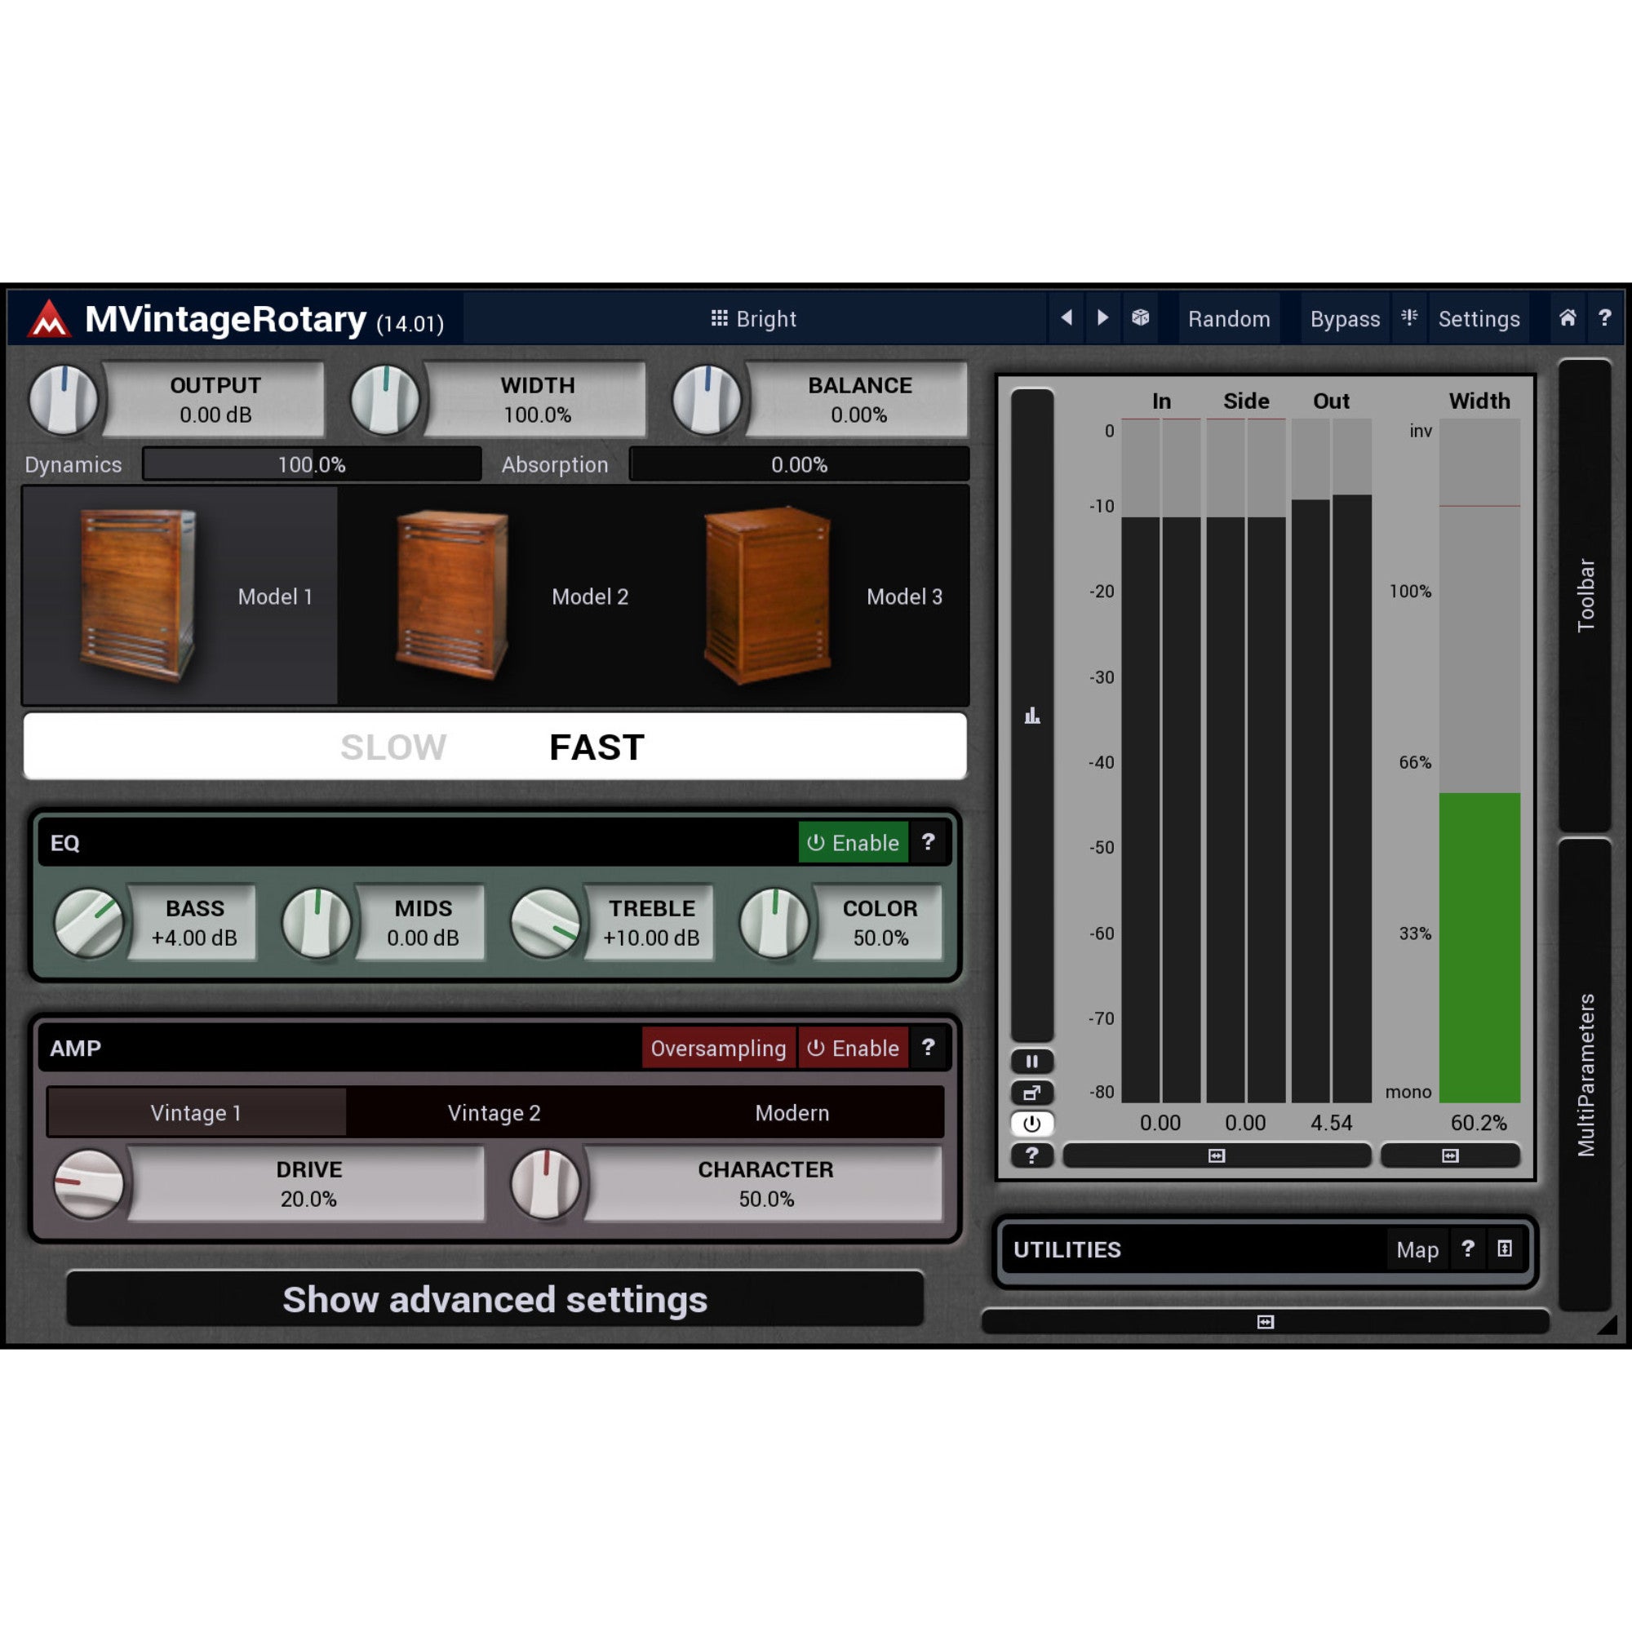
Task: Click the Absorption 0.00% slider bar
Action: [799, 464]
